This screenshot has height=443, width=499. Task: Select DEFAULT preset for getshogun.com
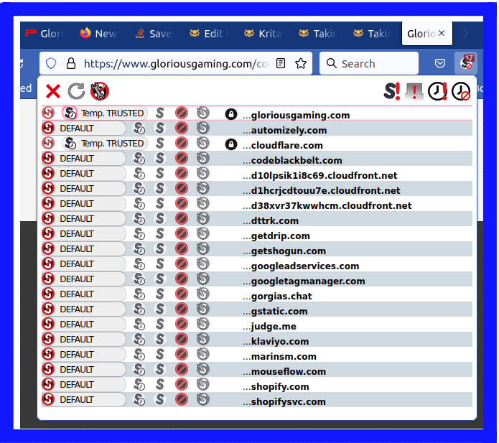pyautogui.click(x=84, y=249)
